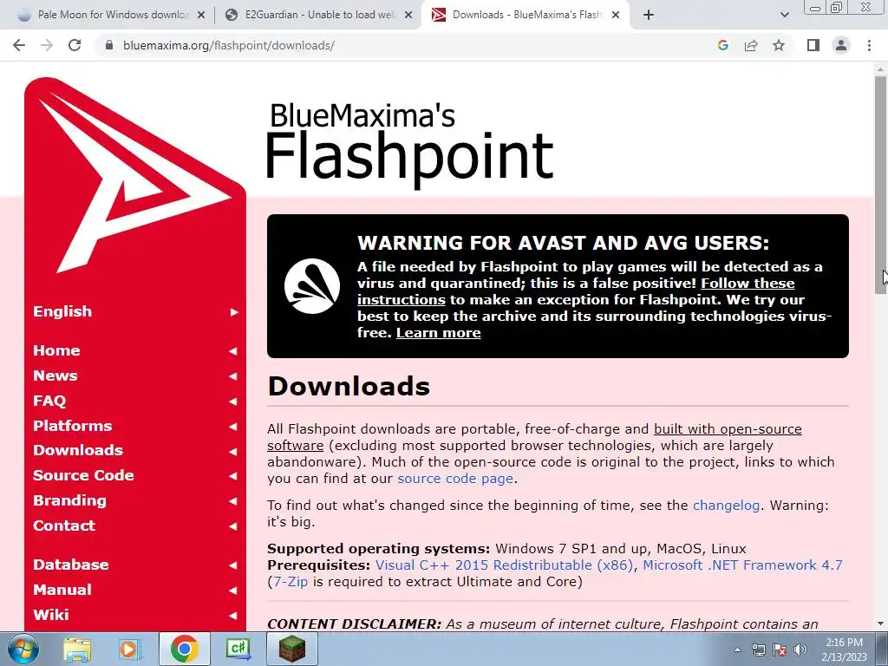Open Chrome's three-dot menu

pos(869,45)
